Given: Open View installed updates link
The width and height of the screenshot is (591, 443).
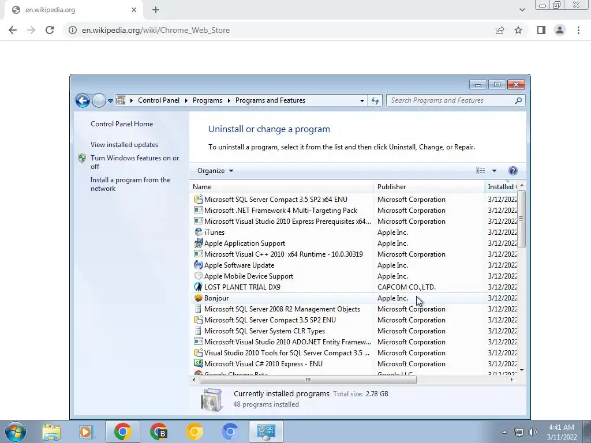Looking at the screenshot, I should 125,145.
